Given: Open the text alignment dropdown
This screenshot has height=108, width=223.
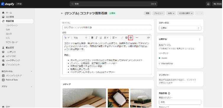Looking at the screenshot, I should pyautogui.click(x=115, y=38).
